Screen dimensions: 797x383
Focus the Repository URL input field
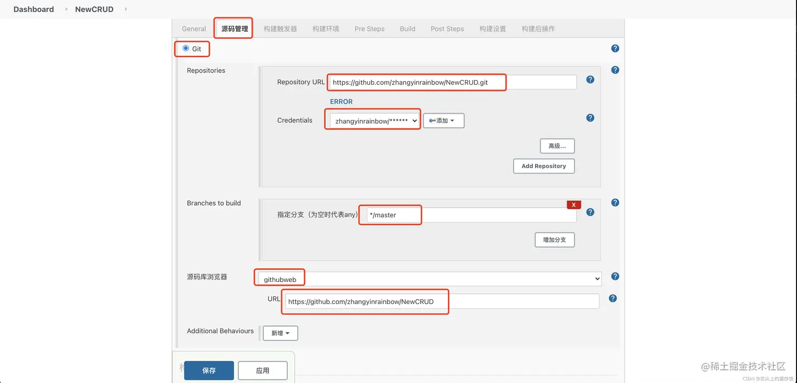pos(453,82)
